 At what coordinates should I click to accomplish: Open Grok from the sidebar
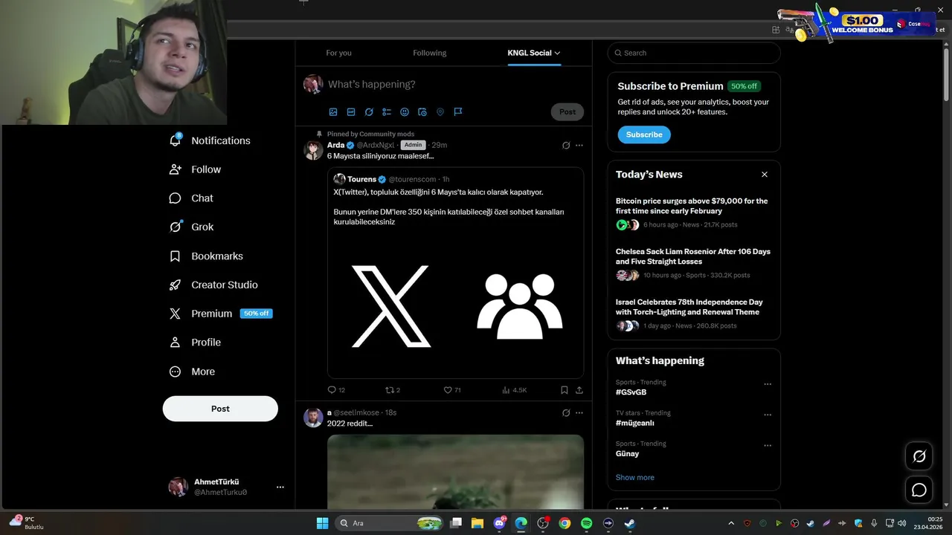191,227
